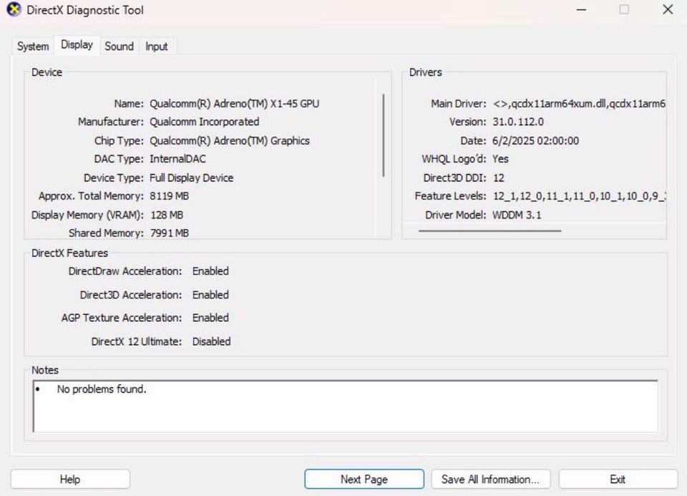Click the Main Driver file list value

pos(579,104)
